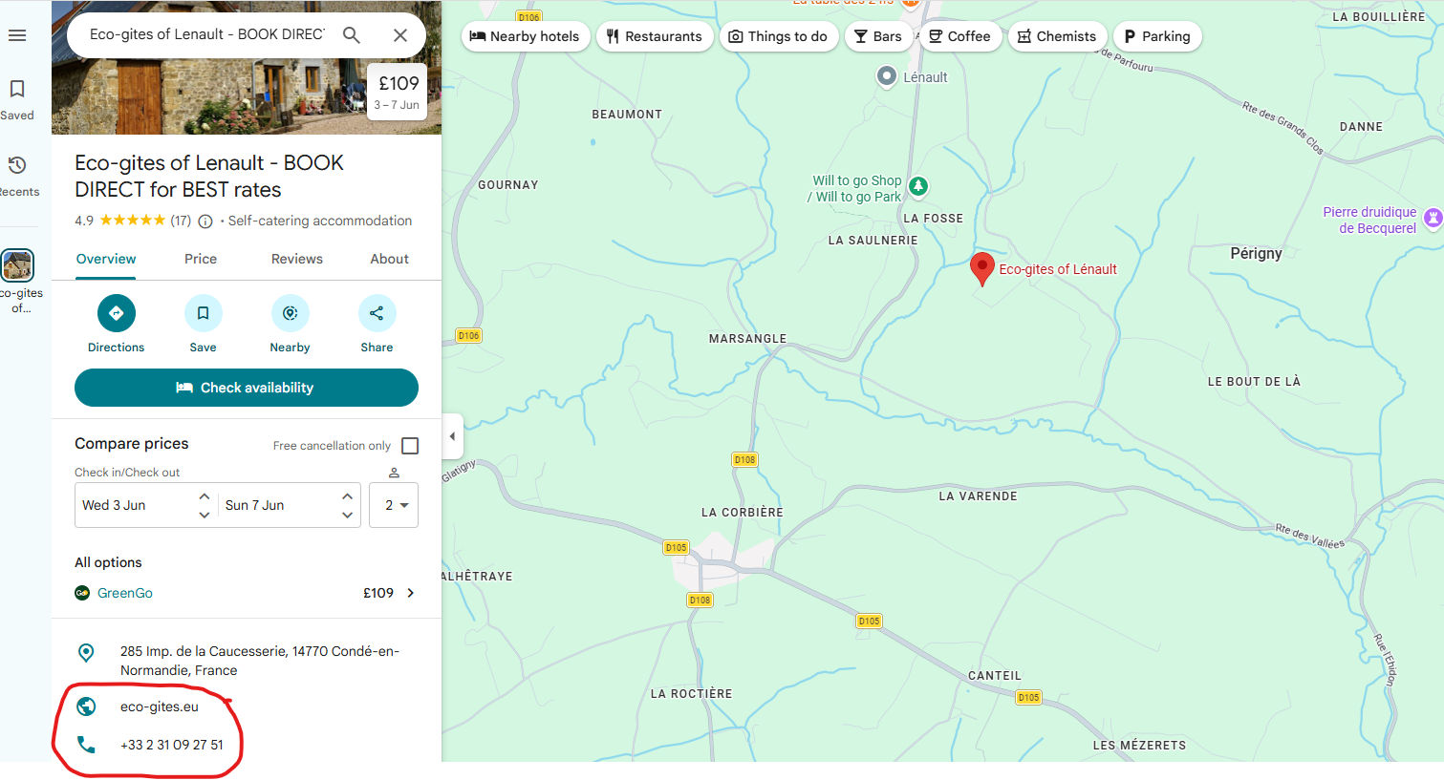Collapse the side panel arrow
Screen dimensions: 1444x780
452,437
